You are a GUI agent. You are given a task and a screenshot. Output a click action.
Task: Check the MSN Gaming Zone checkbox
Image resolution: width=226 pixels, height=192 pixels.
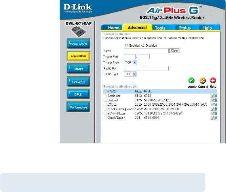[x=105, y=109]
